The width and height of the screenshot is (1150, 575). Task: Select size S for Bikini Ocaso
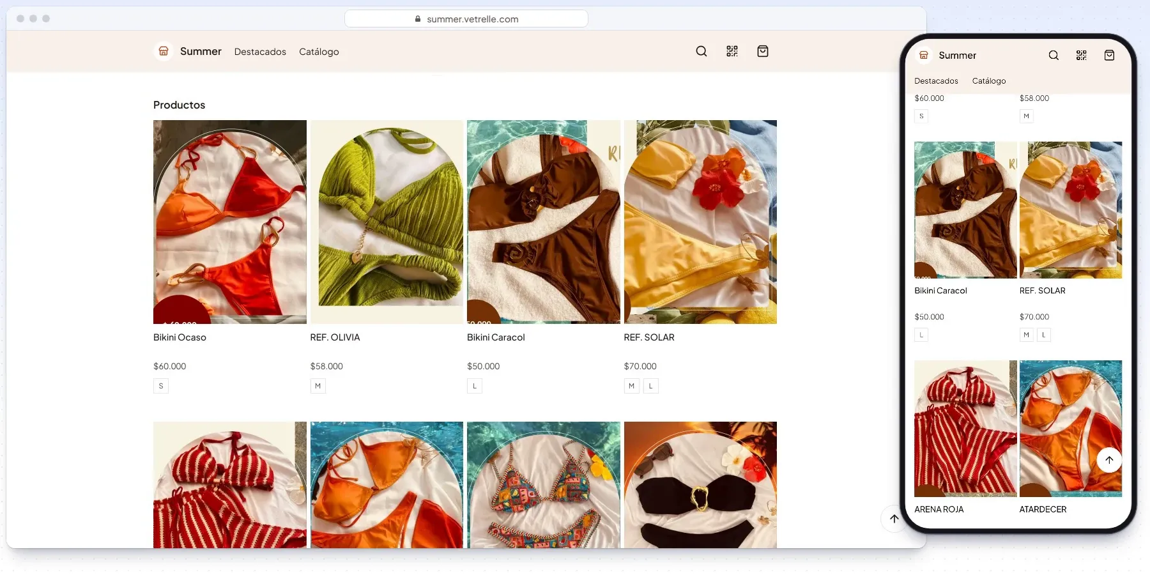point(161,386)
